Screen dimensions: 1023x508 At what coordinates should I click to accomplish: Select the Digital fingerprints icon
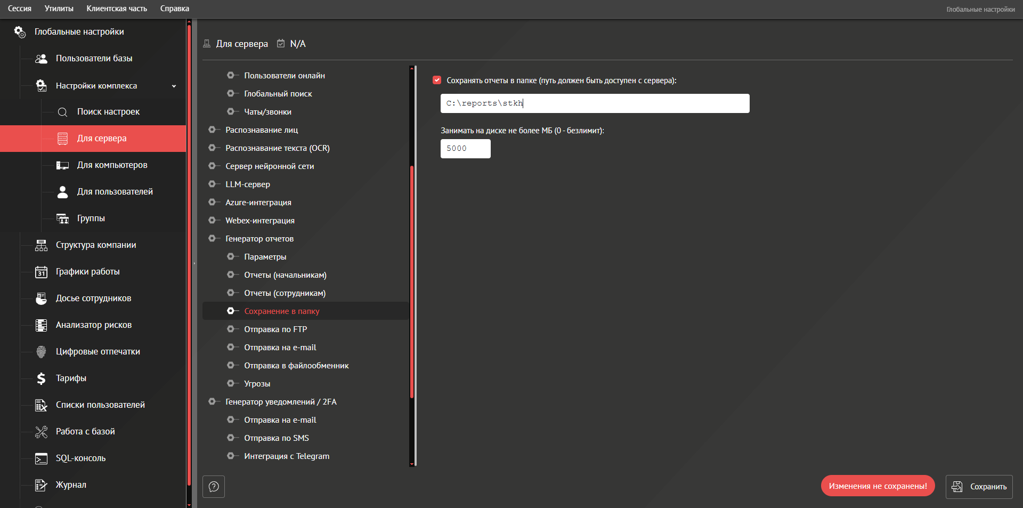tap(41, 352)
